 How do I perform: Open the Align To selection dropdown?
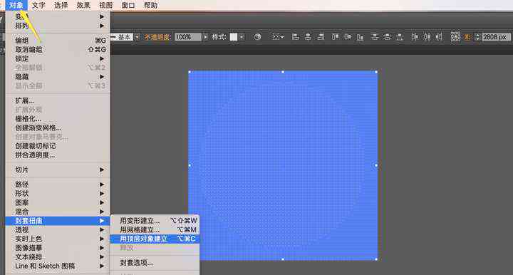tap(278, 37)
